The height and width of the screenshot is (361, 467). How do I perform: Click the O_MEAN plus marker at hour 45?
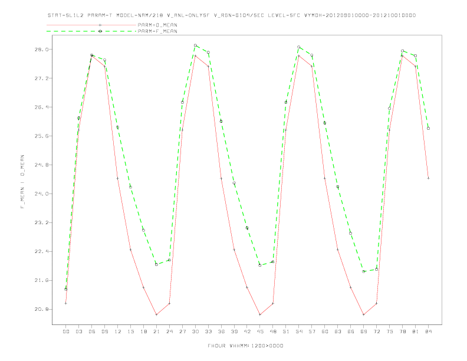coord(260,314)
